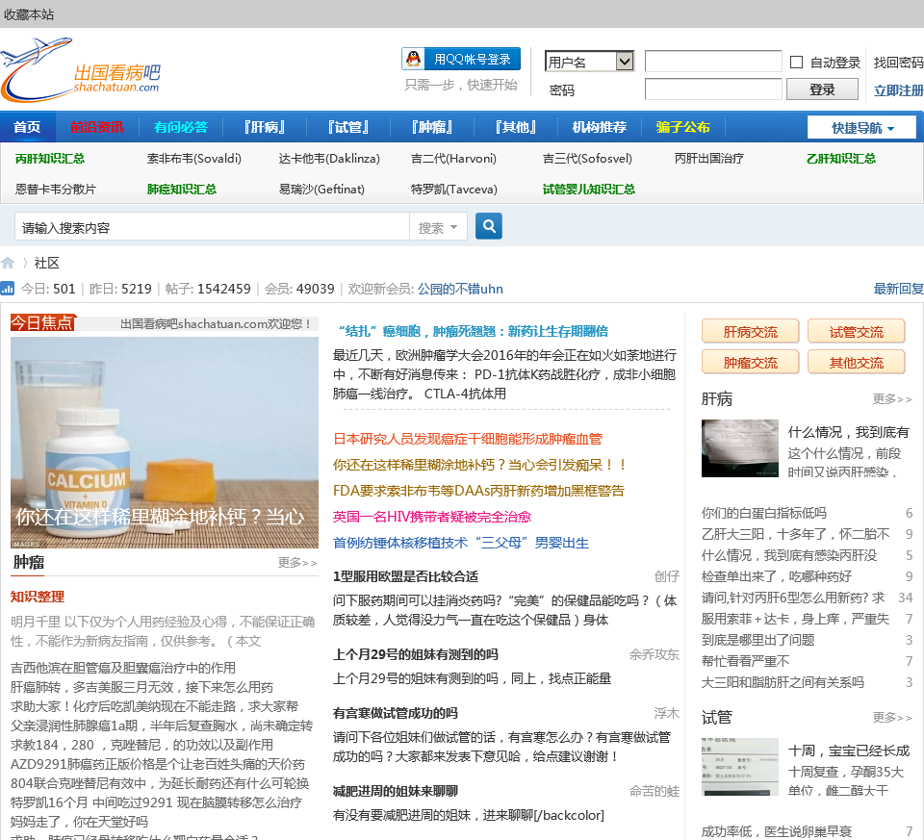The height and width of the screenshot is (840, 924).
Task: Click 肺癌知识汇总 link
Action: pyautogui.click(x=182, y=190)
